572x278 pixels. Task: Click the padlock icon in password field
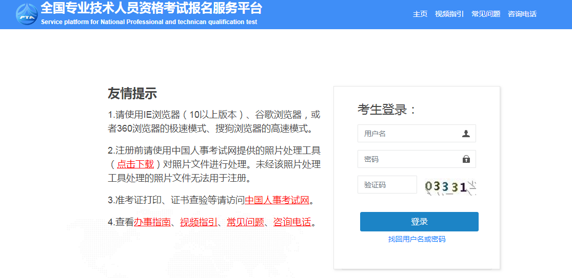[x=466, y=159]
